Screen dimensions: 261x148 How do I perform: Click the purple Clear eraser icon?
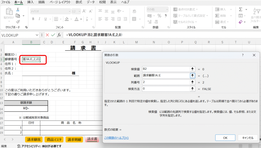click(x=241, y=22)
